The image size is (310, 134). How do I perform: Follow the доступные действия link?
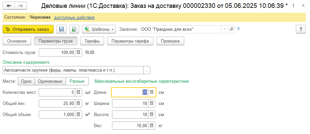click(74, 17)
